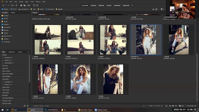Switch to view content as details
199x112 pixels.
[x=173, y=106]
